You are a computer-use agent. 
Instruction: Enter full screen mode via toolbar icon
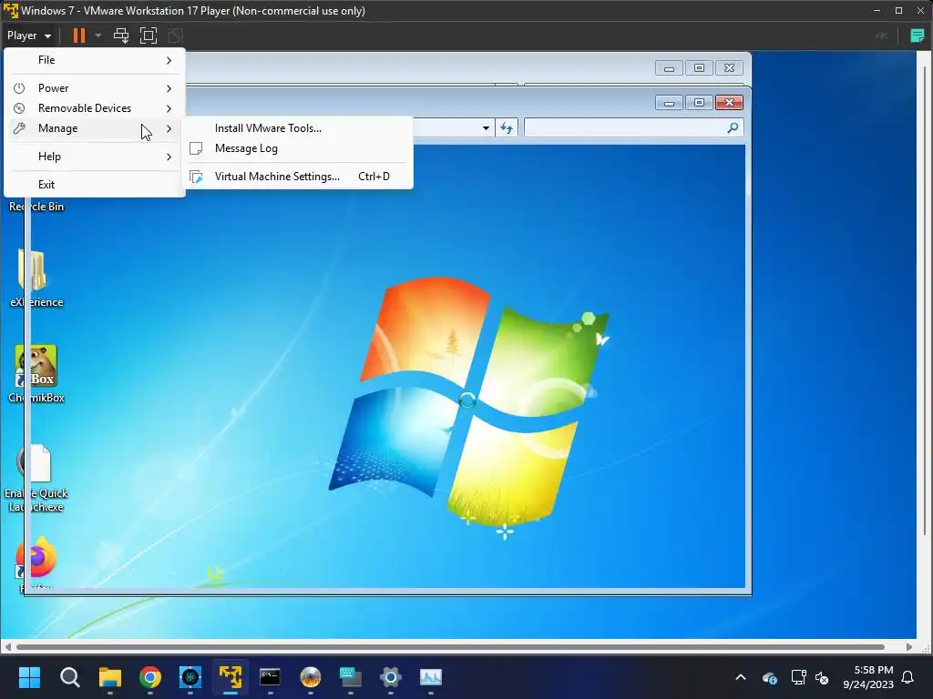pyautogui.click(x=149, y=35)
